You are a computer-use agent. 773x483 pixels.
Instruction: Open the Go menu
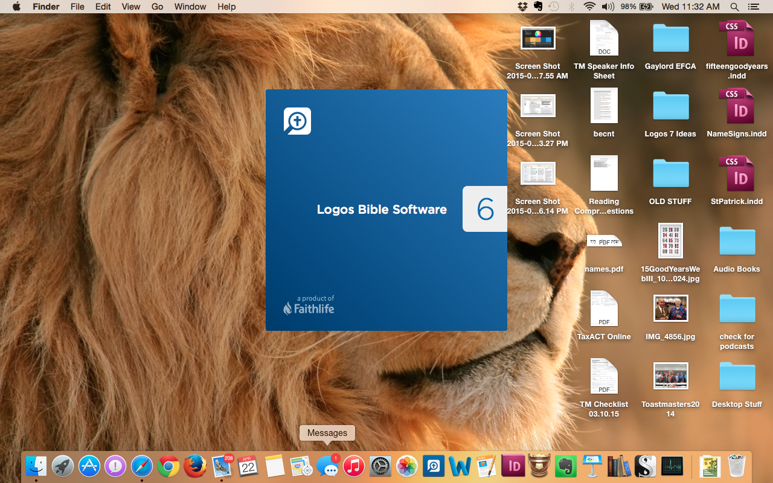pyautogui.click(x=158, y=7)
